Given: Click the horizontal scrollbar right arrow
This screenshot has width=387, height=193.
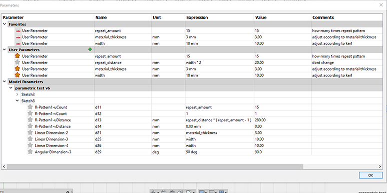Looking at the screenshot, I should point(380,167).
